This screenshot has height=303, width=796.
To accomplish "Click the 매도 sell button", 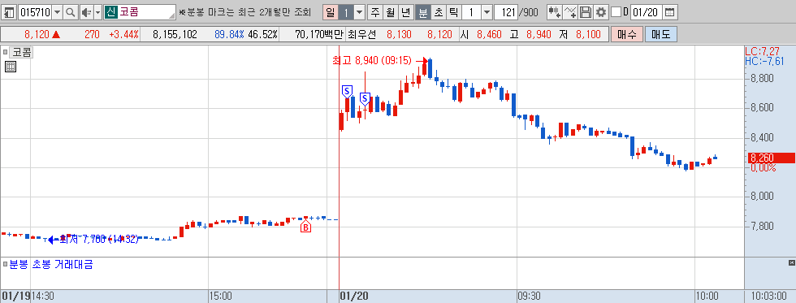I will (660, 34).
